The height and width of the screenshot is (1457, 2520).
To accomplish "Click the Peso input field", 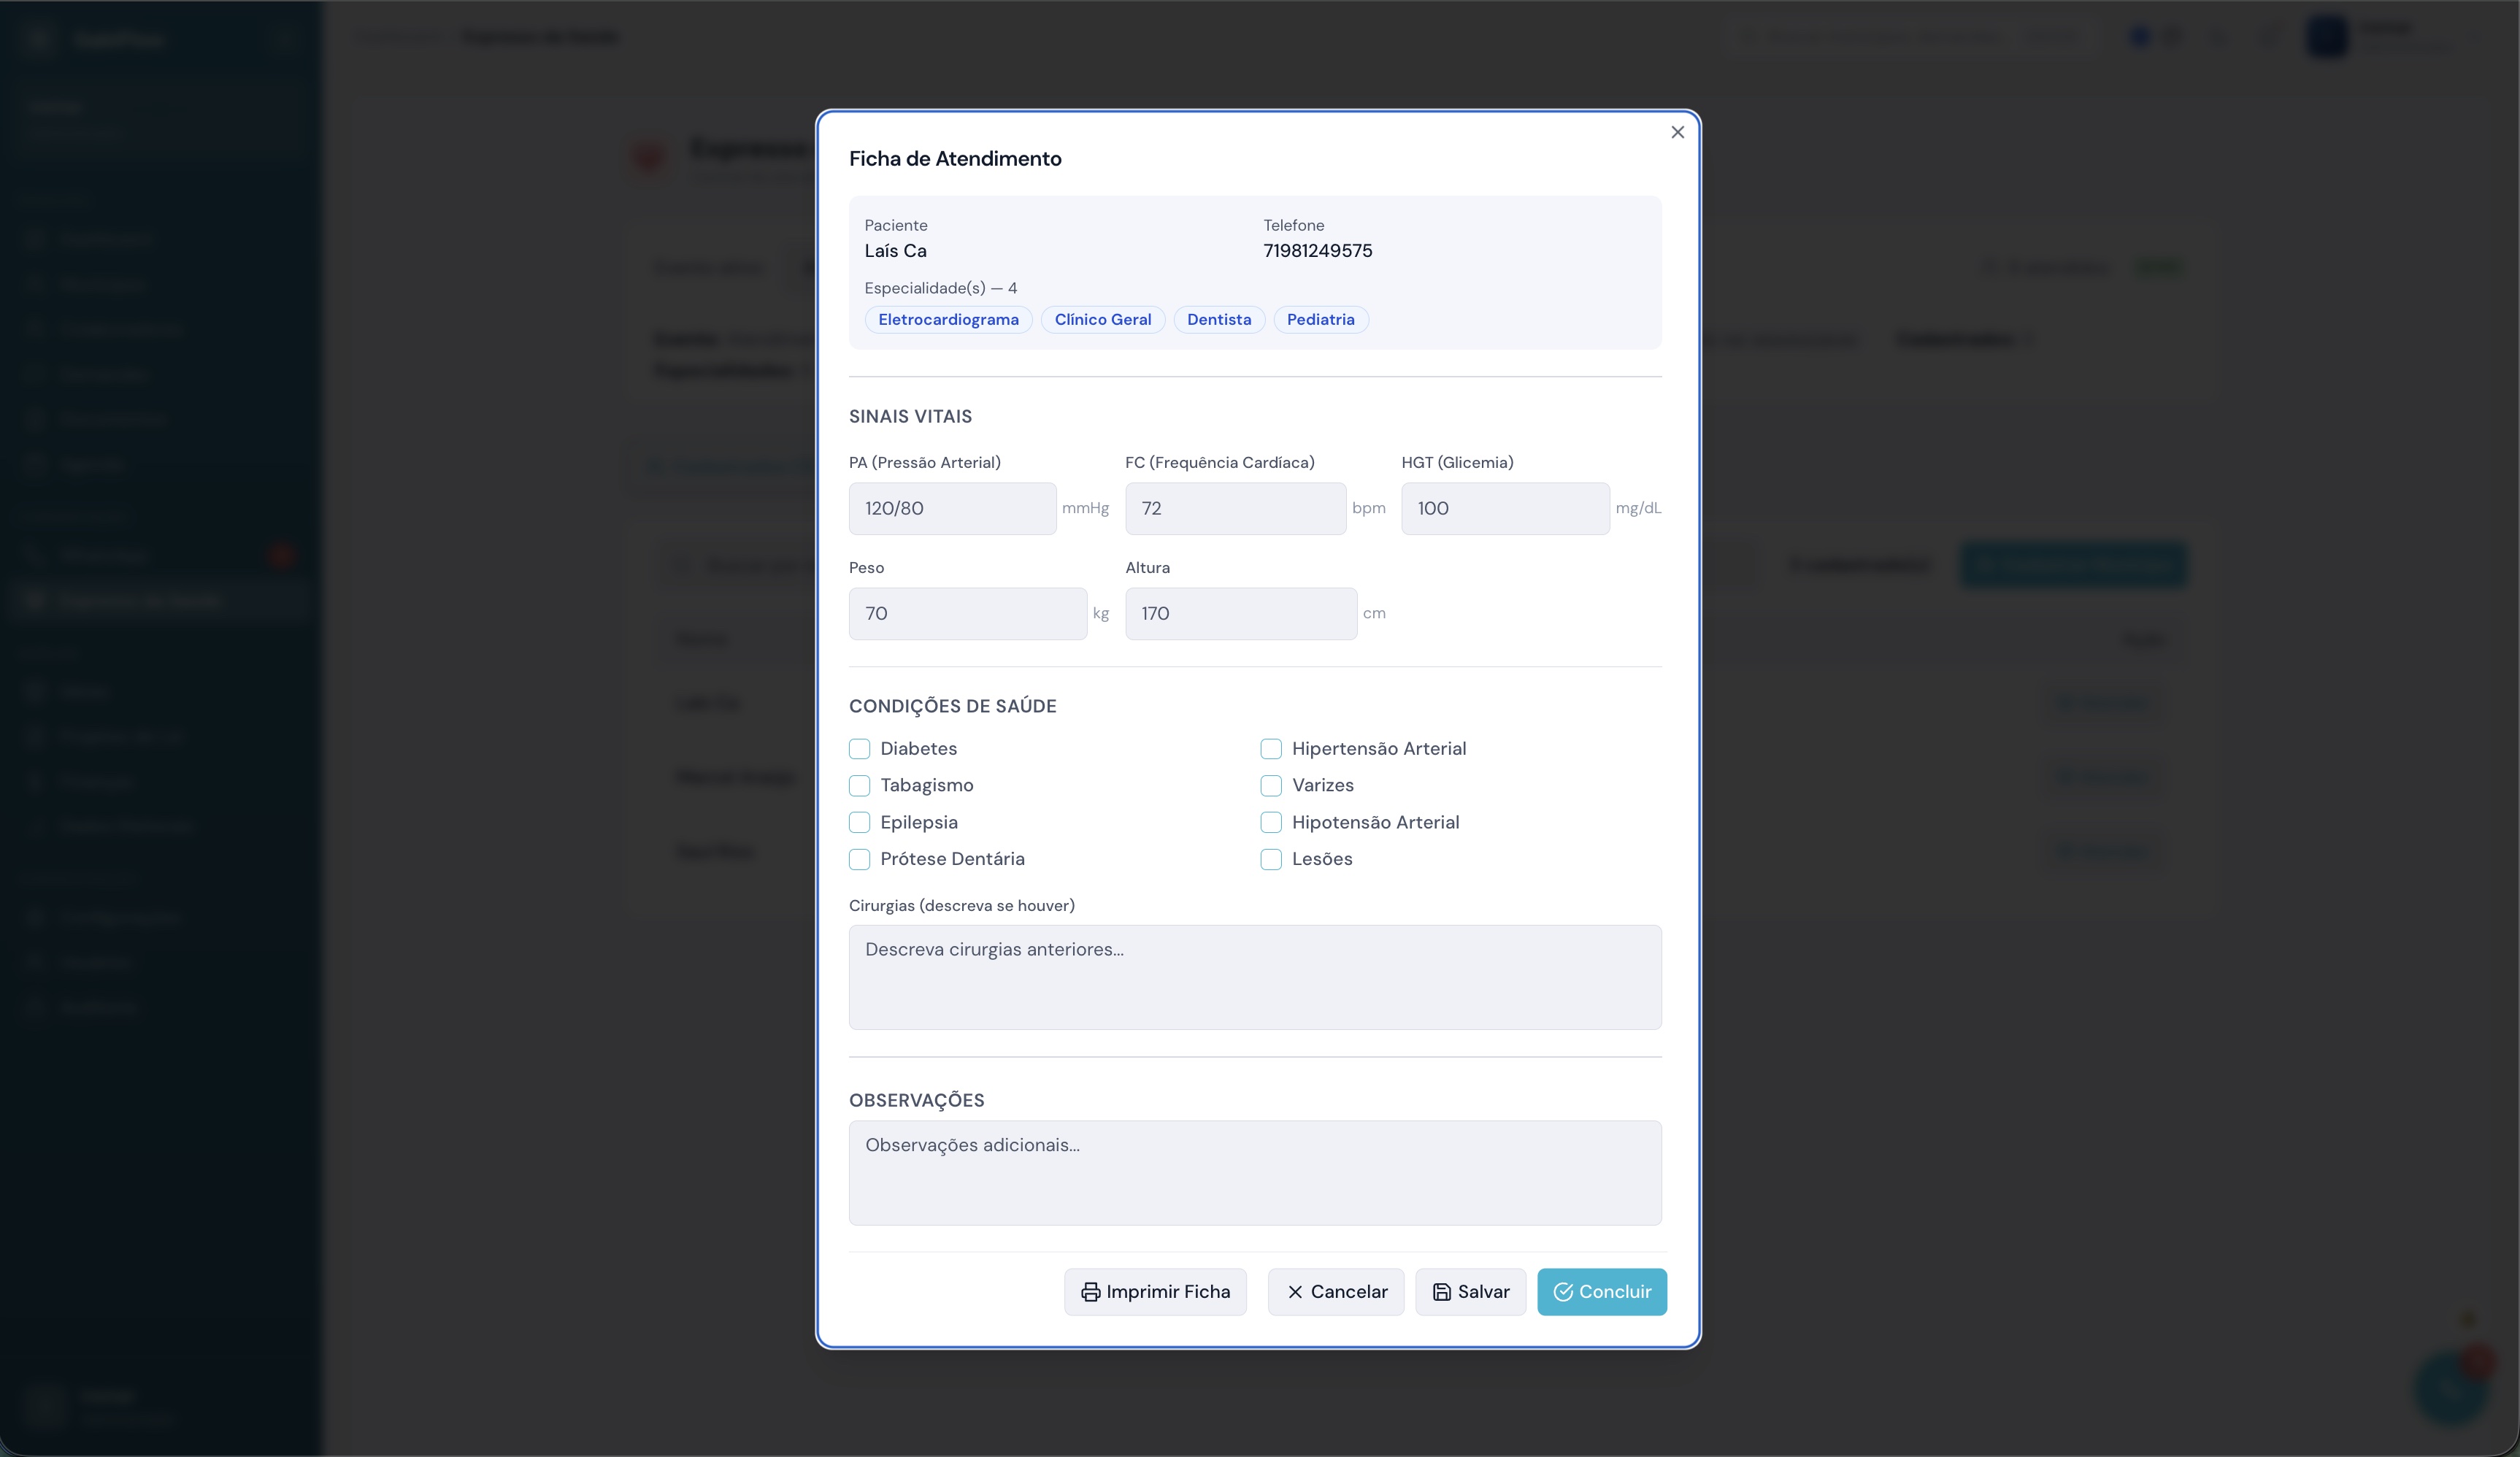I will click(x=967, y=613).
